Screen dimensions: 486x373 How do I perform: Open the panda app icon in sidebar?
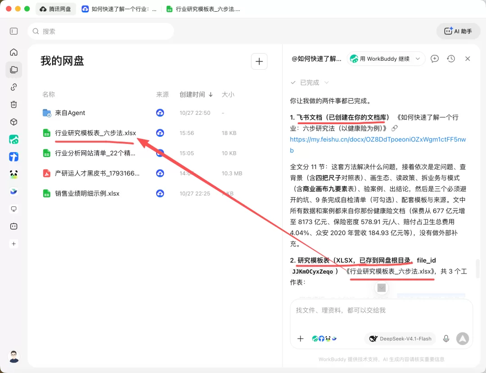coord(13,174)
